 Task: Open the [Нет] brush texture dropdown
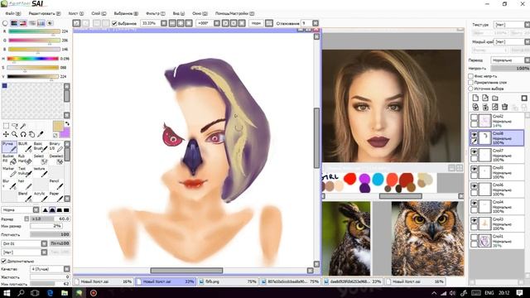coord(44,252)
